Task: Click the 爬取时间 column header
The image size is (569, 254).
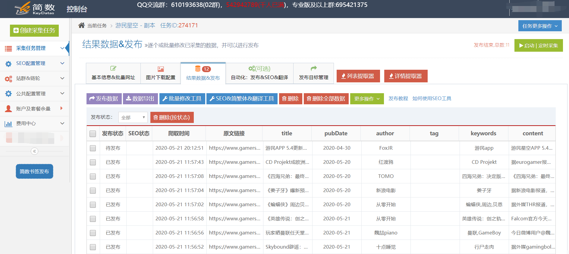Action: [x=179, y=133]
